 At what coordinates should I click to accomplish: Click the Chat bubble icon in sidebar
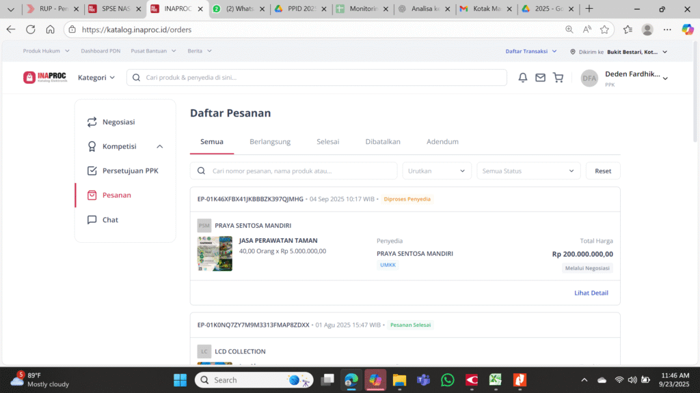coord(92,220)
